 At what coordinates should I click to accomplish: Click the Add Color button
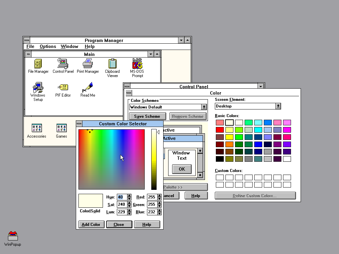pyautogui.click(x=91, y=225)
